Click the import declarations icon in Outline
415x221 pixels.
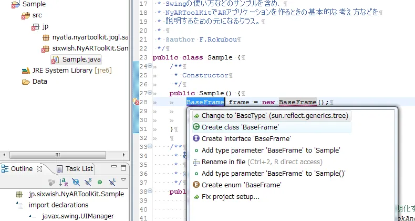19,205
